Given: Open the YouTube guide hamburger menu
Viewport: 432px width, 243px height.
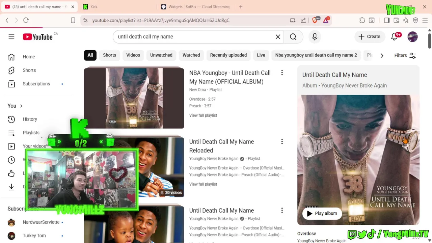Looking at the screenshot, I should pos(11,37).
